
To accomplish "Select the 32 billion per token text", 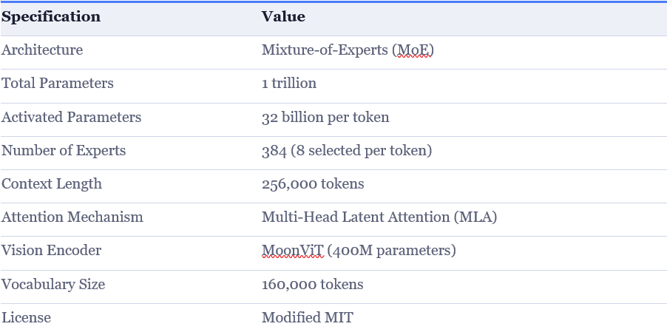I will (x=325, y=117).
